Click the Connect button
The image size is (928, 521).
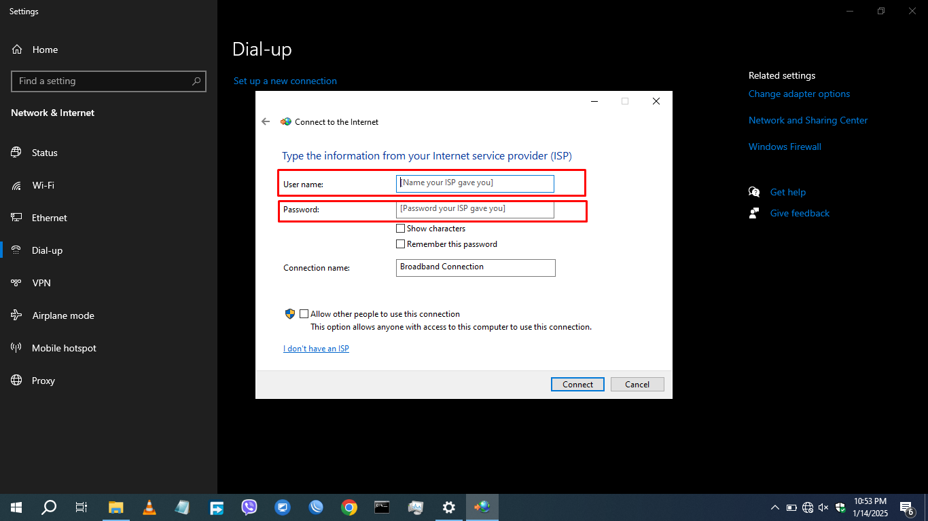click(x=577, y=384)
